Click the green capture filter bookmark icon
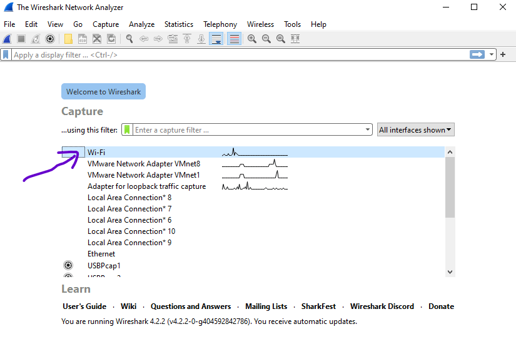 click(x=127, y=129)
